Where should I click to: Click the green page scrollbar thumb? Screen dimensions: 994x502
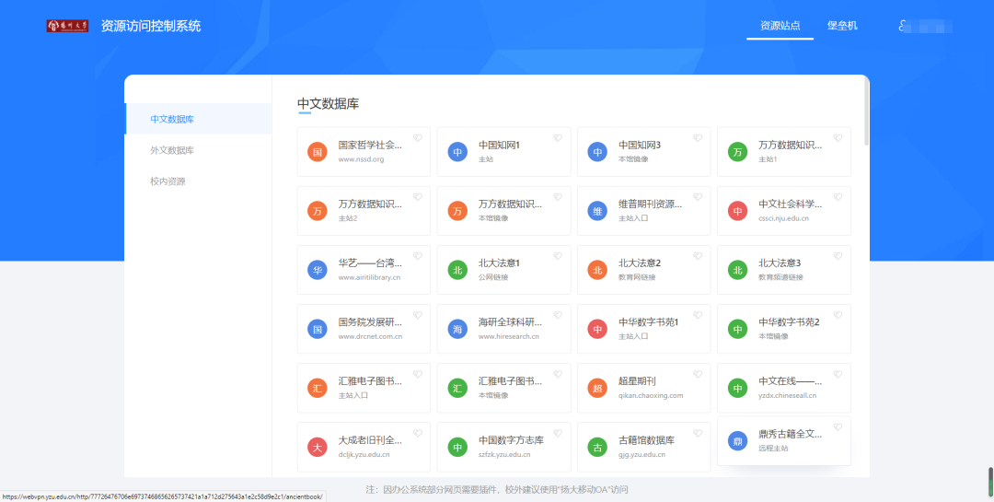point(990,482)
